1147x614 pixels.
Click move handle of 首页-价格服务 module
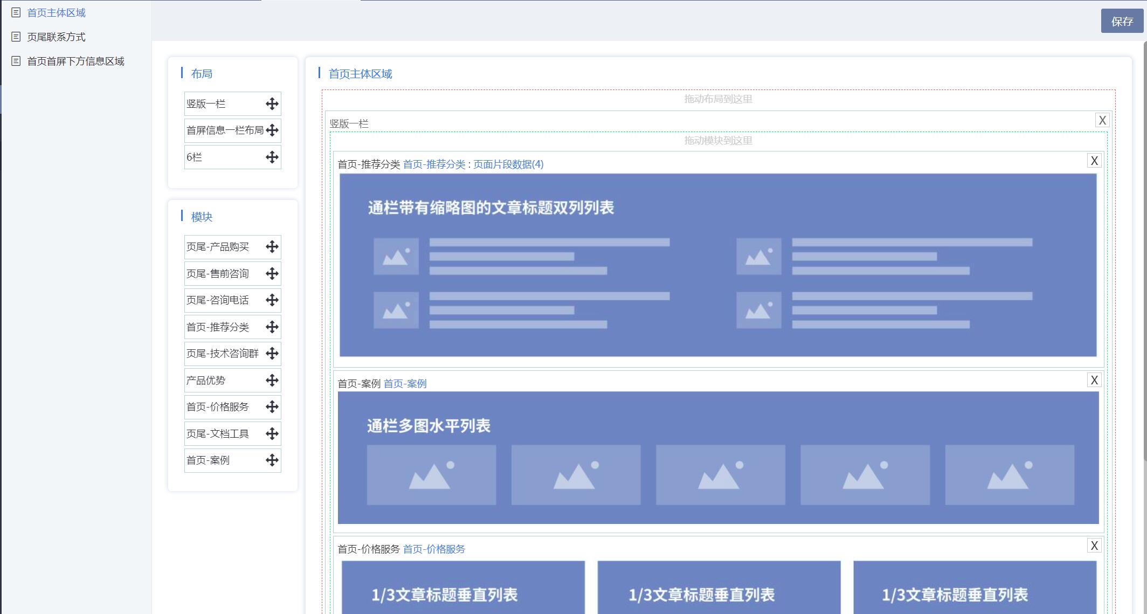tap(272, 407)
